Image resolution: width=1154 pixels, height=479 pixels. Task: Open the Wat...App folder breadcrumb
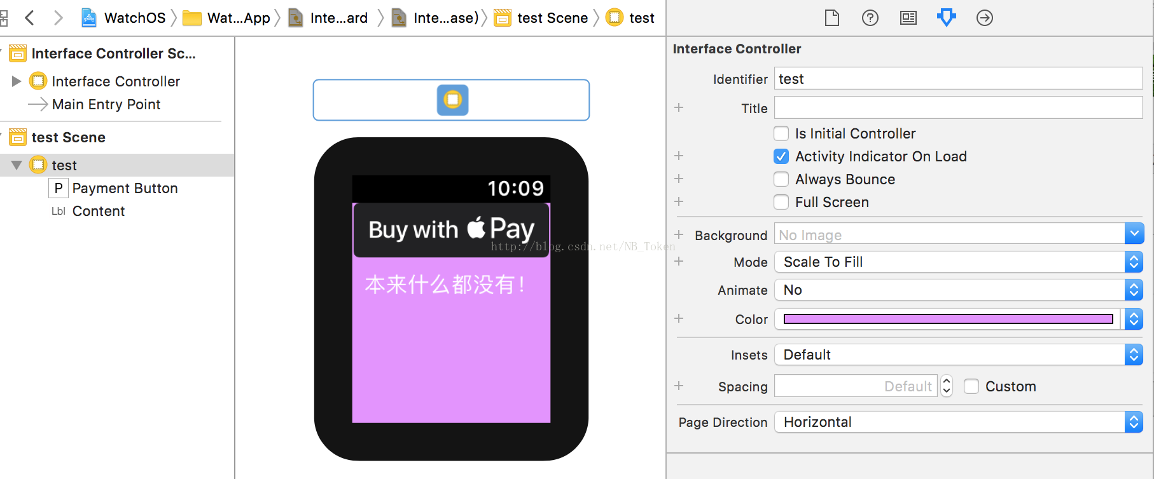(226, 18)
